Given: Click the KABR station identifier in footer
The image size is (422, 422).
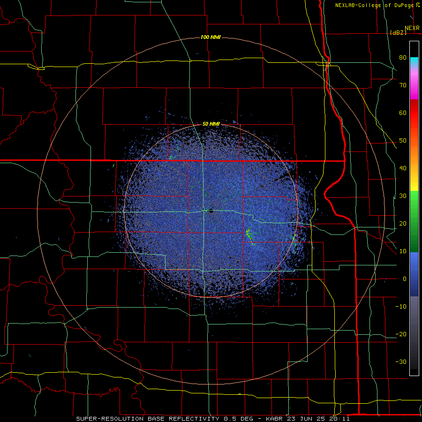Looking at the screenshot, I should (x=275, y=419).
